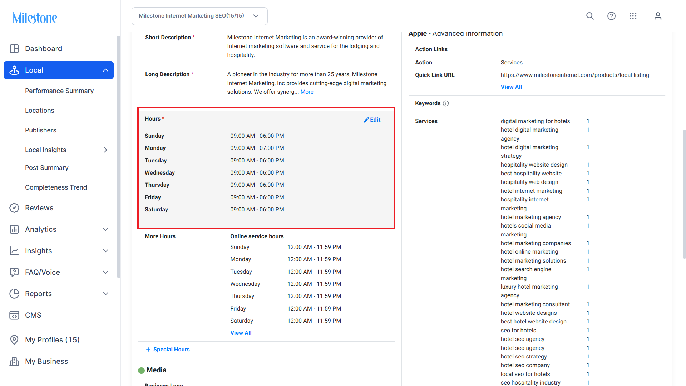
Task: Open the apps grid icon
Action: [633, 16]
